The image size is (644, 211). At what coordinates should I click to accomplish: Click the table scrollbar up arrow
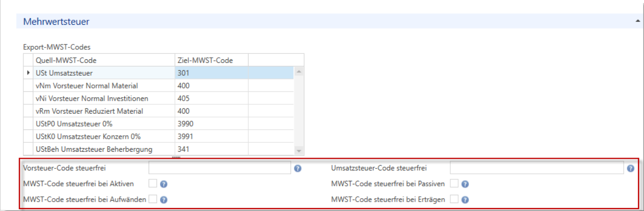coord(299,72)
